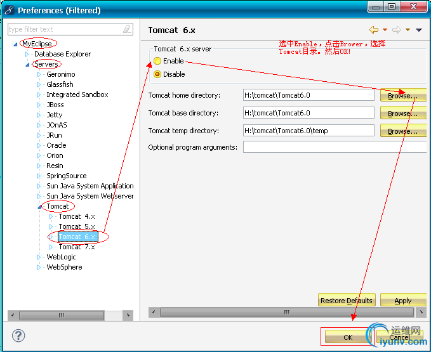Screen dimensions: 431x352
Task: Select the SpringSource tree entry
Action: click(x=67, y=176)
